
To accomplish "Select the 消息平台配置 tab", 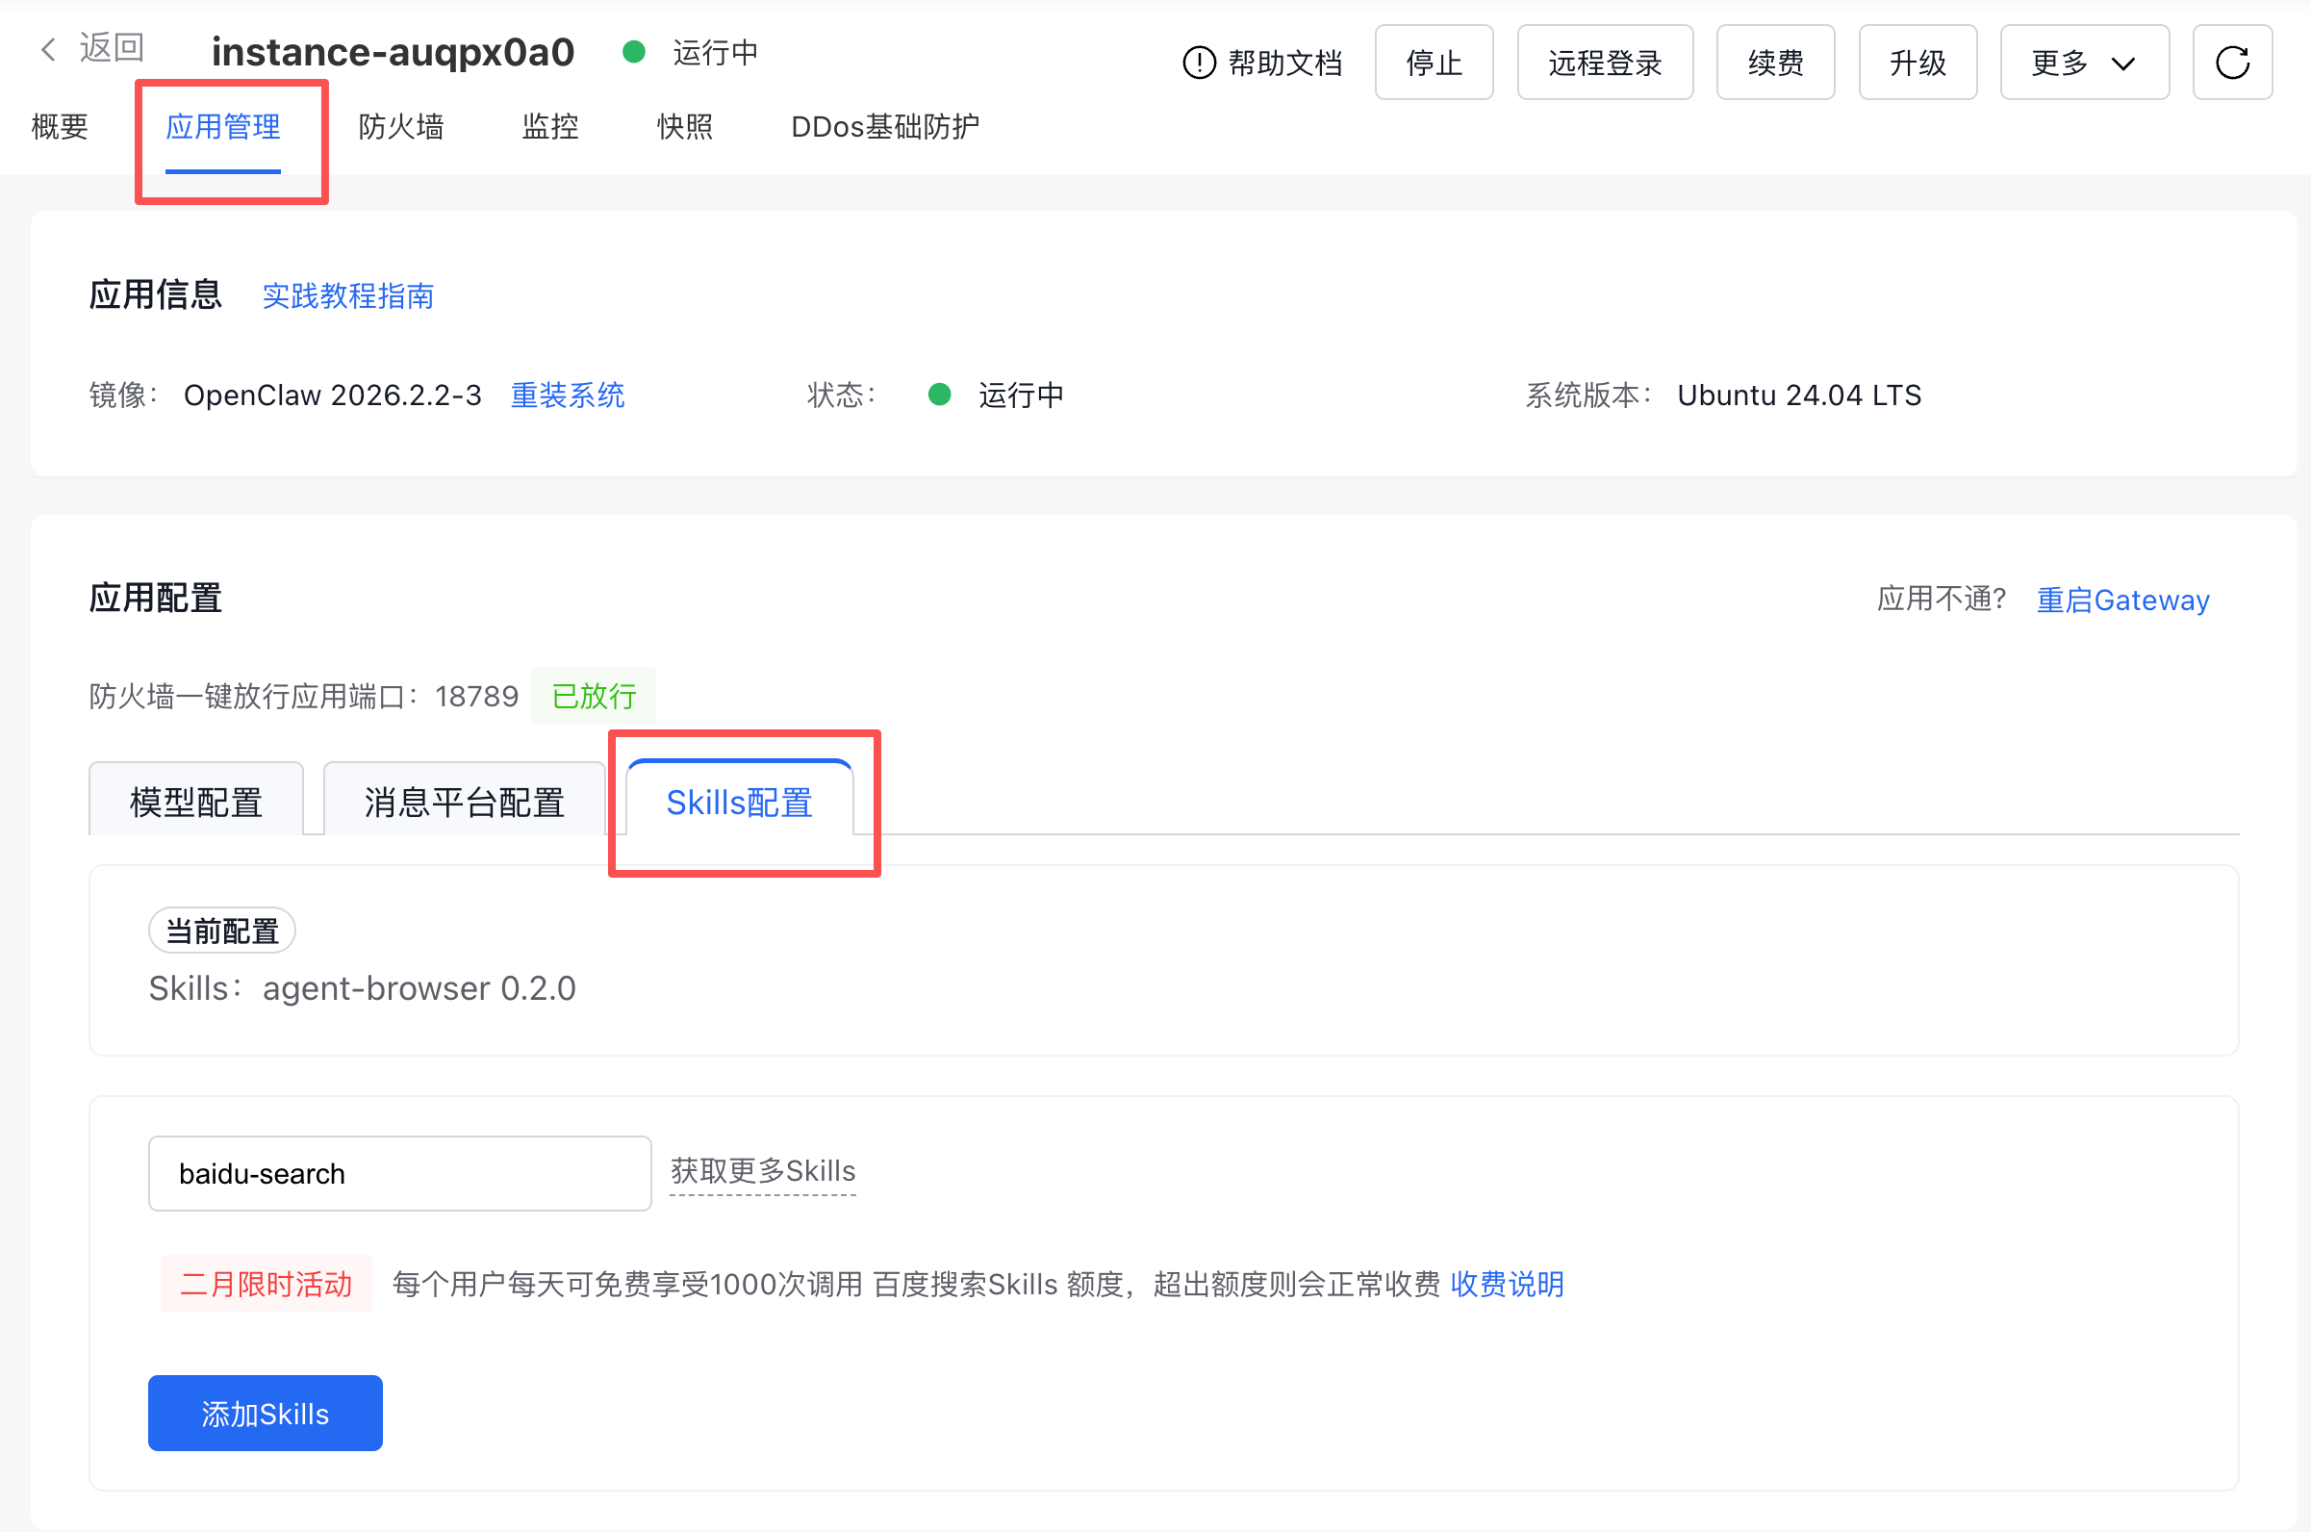I will click(464, 803).
